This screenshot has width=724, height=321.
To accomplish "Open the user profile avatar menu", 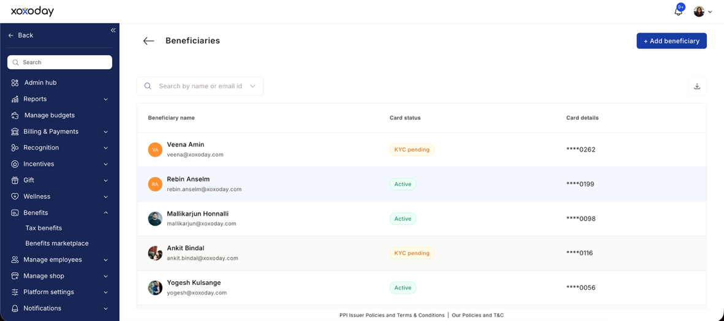I will 699,12.
